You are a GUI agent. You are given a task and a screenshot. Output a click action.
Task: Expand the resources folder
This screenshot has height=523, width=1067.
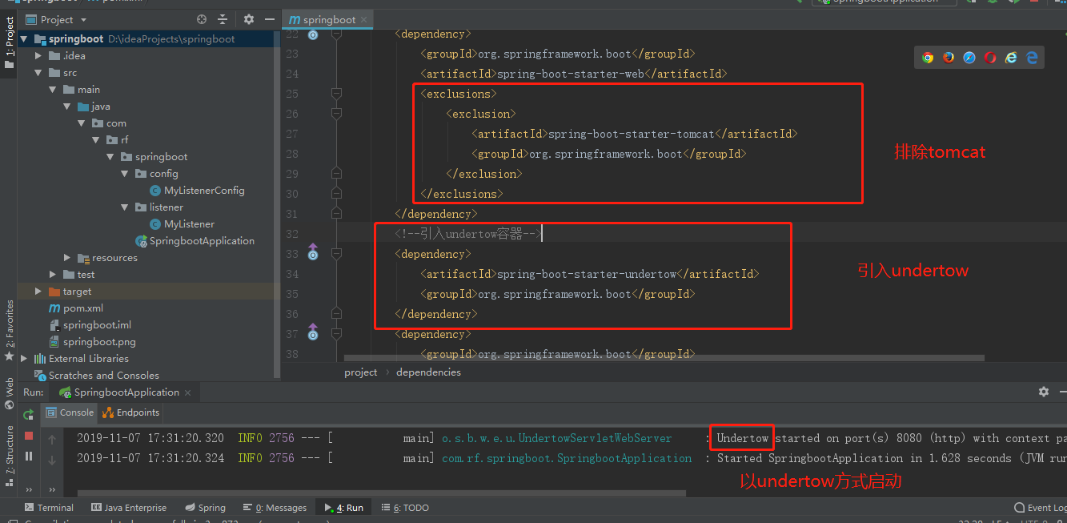pos(67,257)
